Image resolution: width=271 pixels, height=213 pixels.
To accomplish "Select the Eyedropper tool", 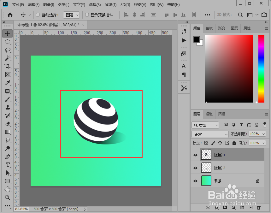I will point(8,83).
